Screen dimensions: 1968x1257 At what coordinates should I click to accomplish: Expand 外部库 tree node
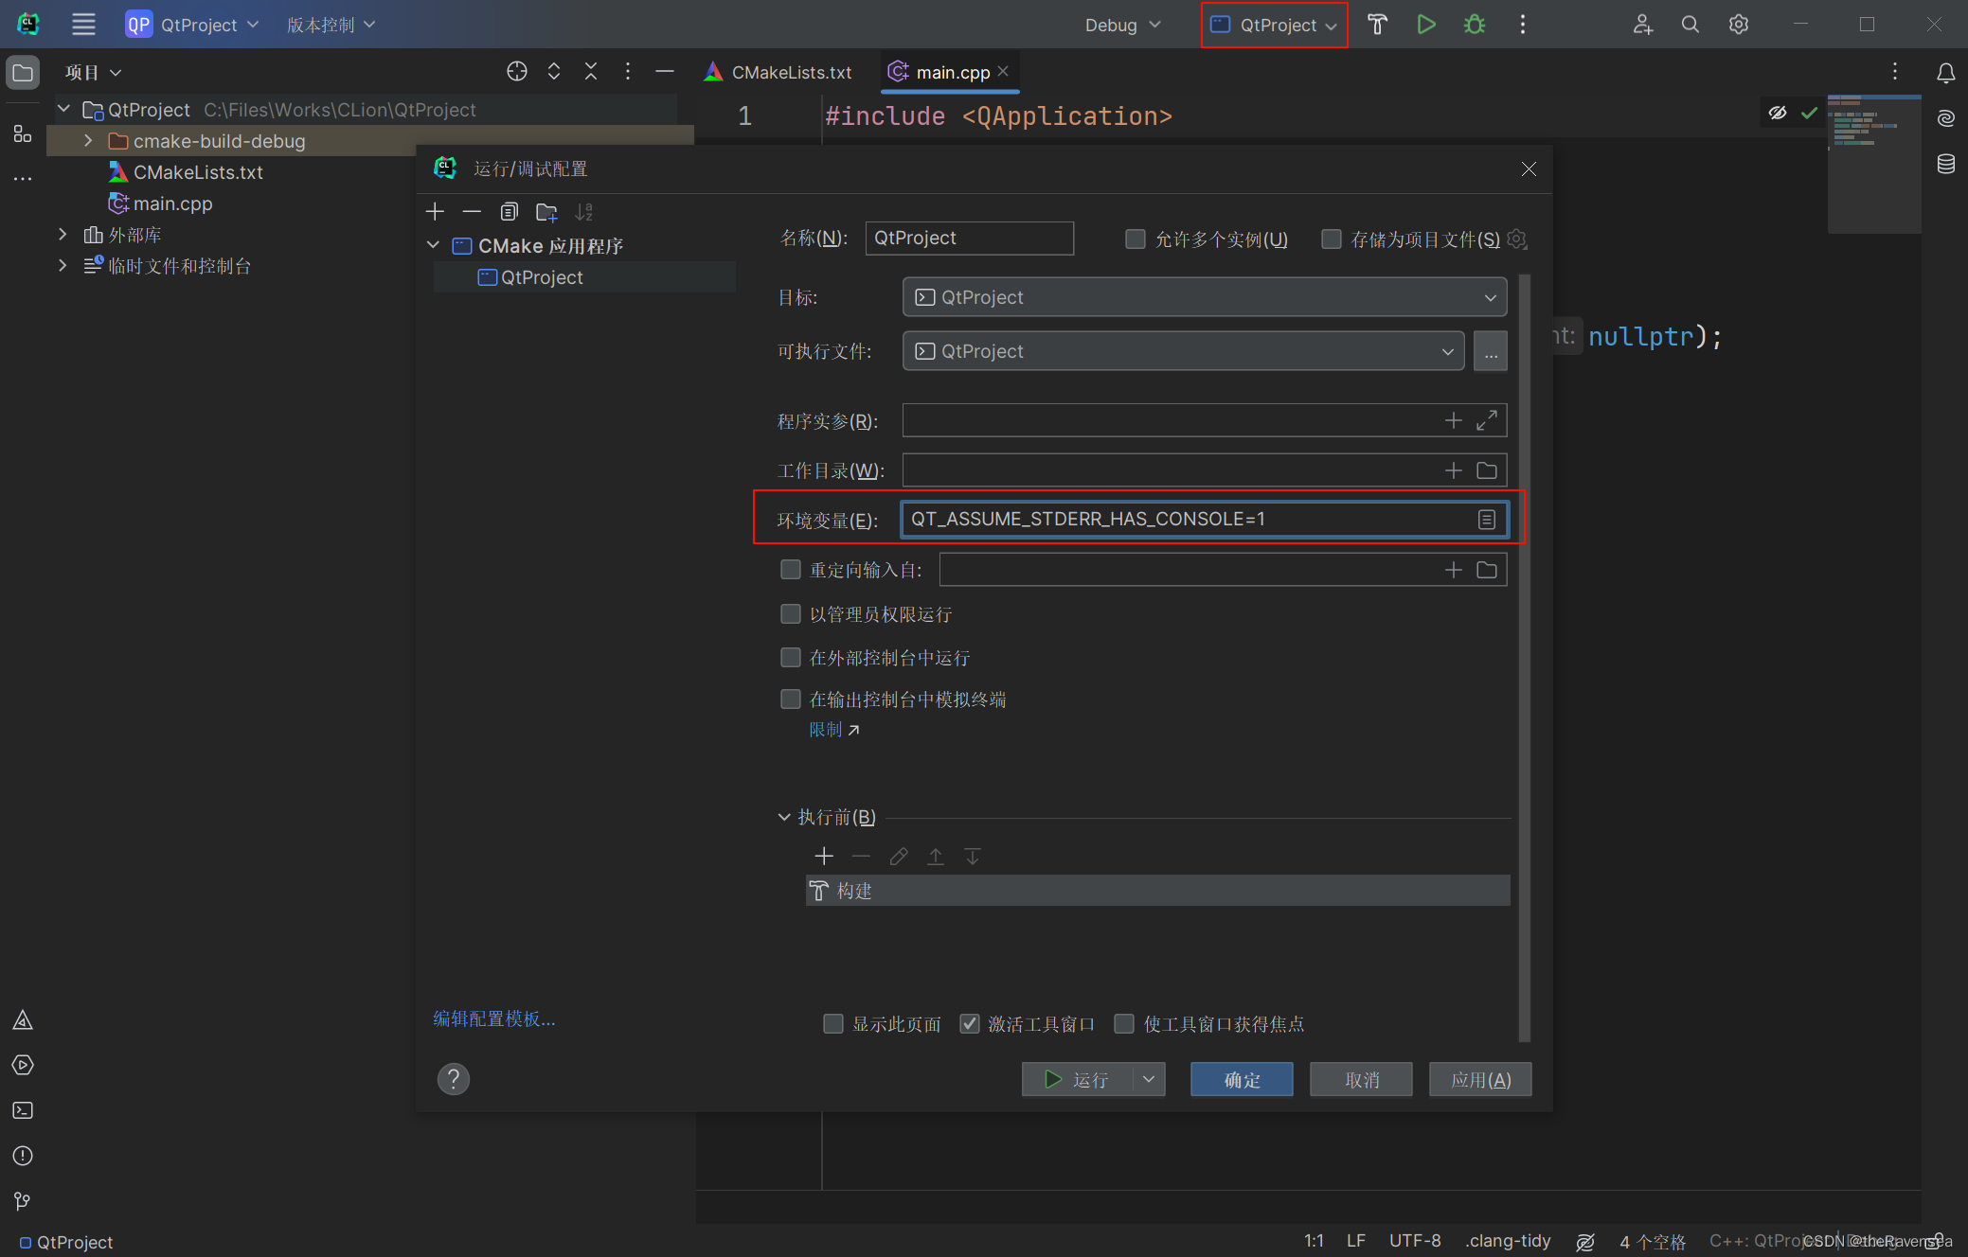point(63,234)
